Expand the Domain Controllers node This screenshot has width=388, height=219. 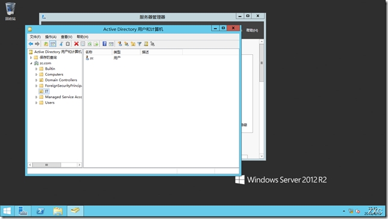click(36, 81)
